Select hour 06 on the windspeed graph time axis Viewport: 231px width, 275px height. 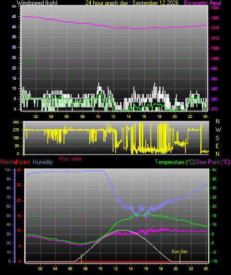point(66,116)
